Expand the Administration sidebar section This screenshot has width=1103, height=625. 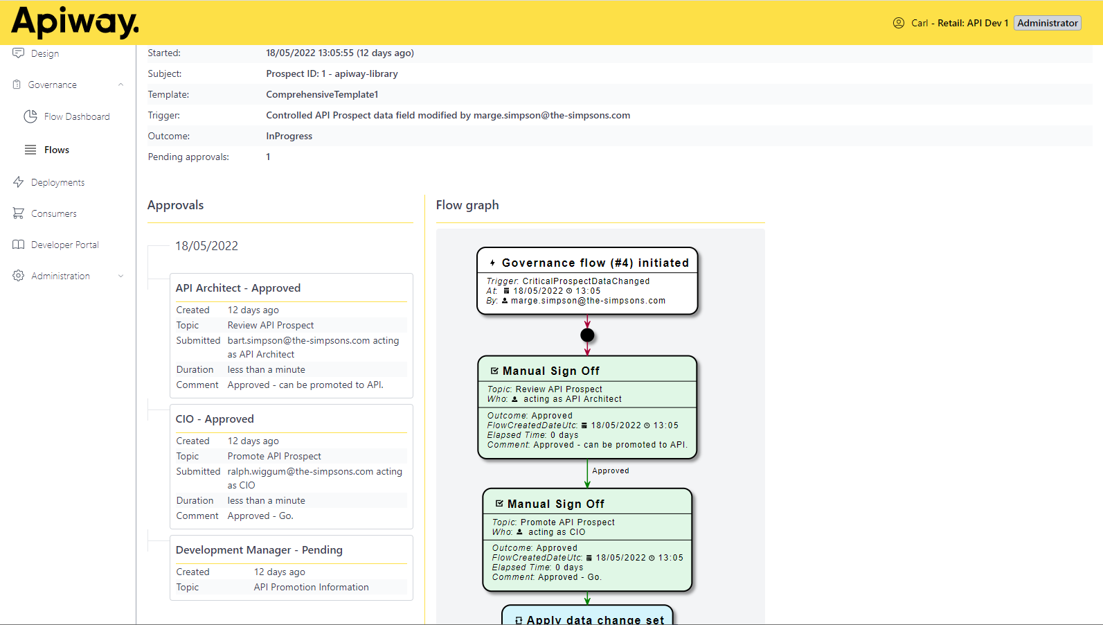[120, 276]
